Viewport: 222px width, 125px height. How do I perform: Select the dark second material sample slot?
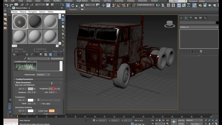[x=35, y=22]
